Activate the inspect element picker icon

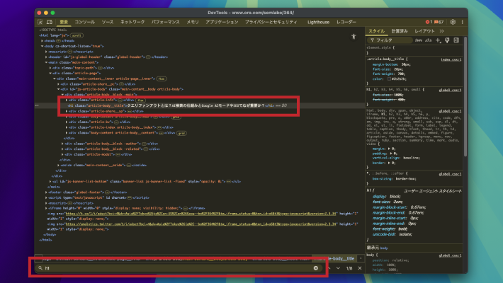click(41, 23)
